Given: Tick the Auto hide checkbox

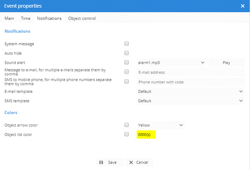Looking at the screenshot, I should click(127, 53).
